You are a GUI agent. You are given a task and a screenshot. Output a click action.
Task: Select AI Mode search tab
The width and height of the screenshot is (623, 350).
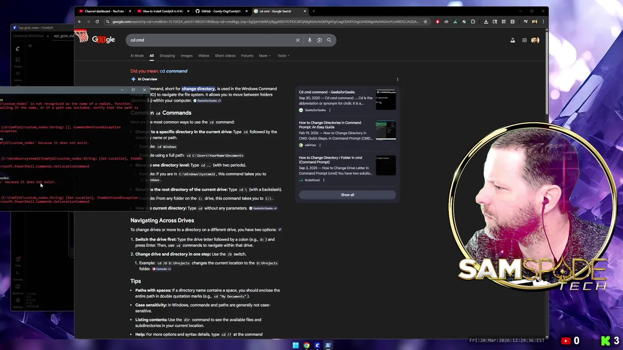tap(137, 55)
